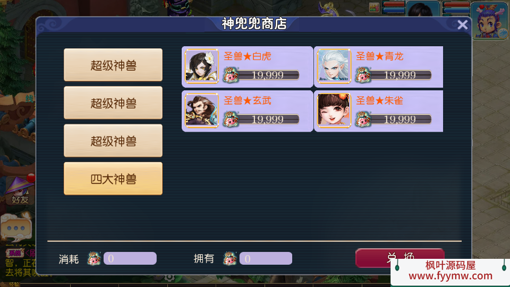The image size is (510, 287).
Task: Click the red 兑换 exchange button
Action: [399, 258]
